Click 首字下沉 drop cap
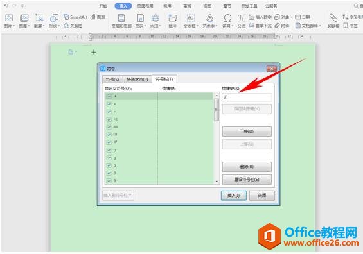 tap(260, 26)
